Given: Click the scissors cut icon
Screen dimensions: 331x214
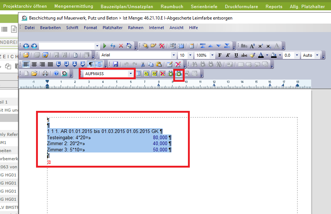Looking at the screenshot, I should tap(143, 64).
